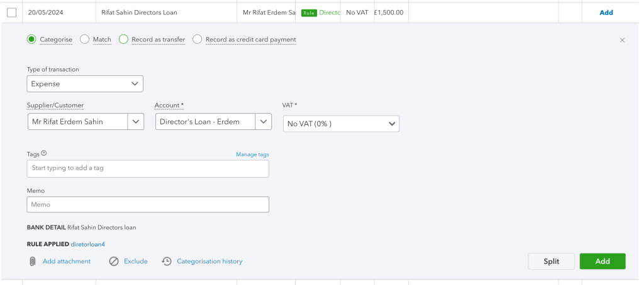The image size is (643, 285).
Task: Click the Categorisation history clock icon
Action: 167,262
